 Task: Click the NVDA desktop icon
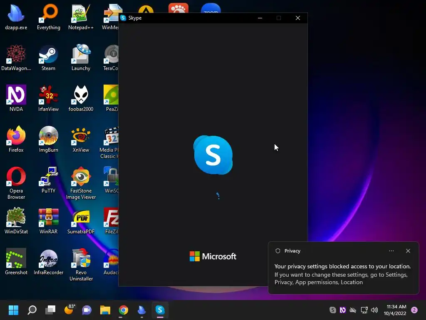coord(16,98)
